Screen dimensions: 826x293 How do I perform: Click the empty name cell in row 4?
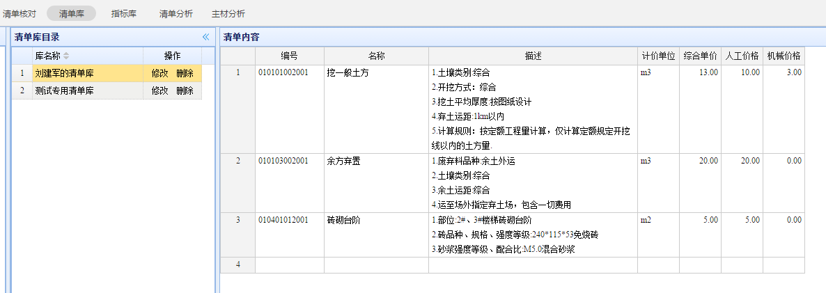376,264
